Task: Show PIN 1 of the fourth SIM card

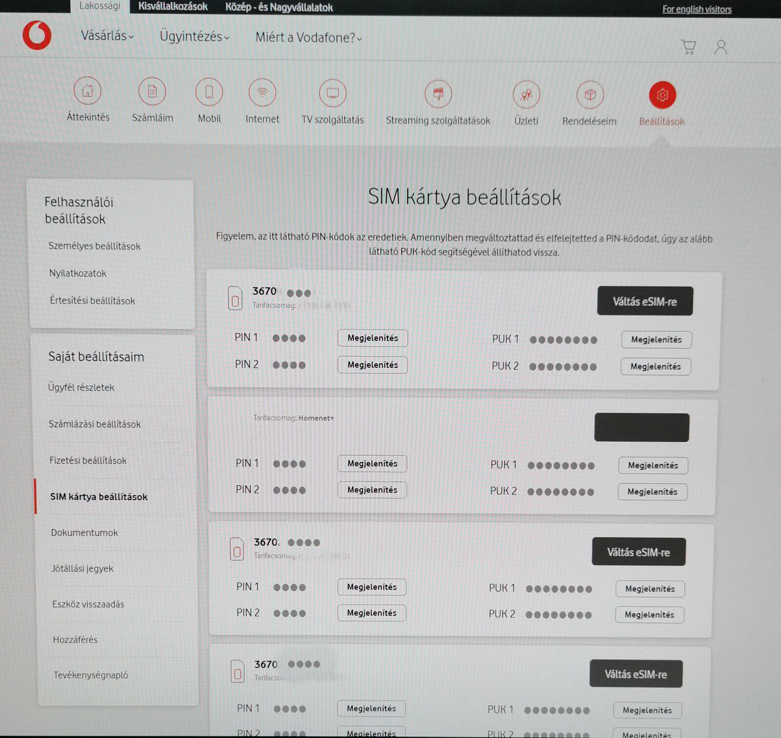Action: point(371,708)
